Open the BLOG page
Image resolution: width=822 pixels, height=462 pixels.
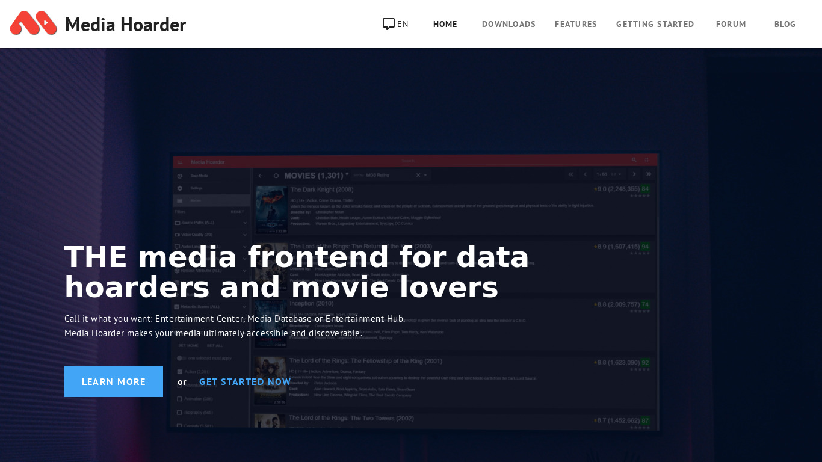[x=785, y=24]
